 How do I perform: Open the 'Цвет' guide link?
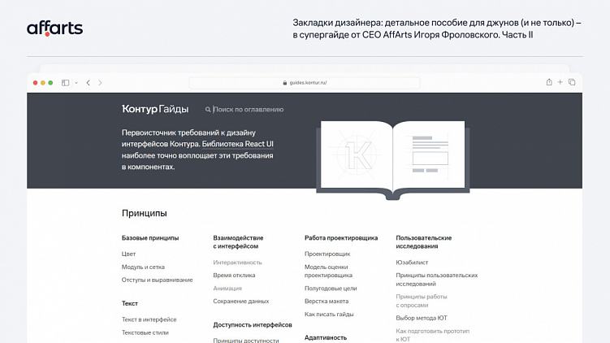pos(128,254)
